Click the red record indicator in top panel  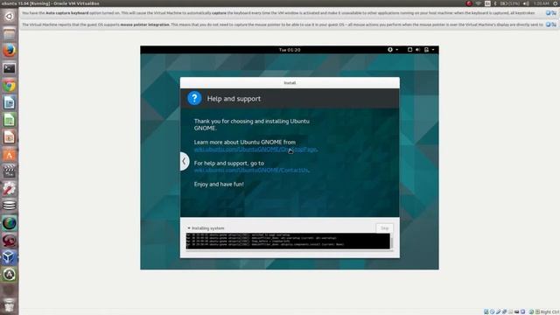[469, 3]
